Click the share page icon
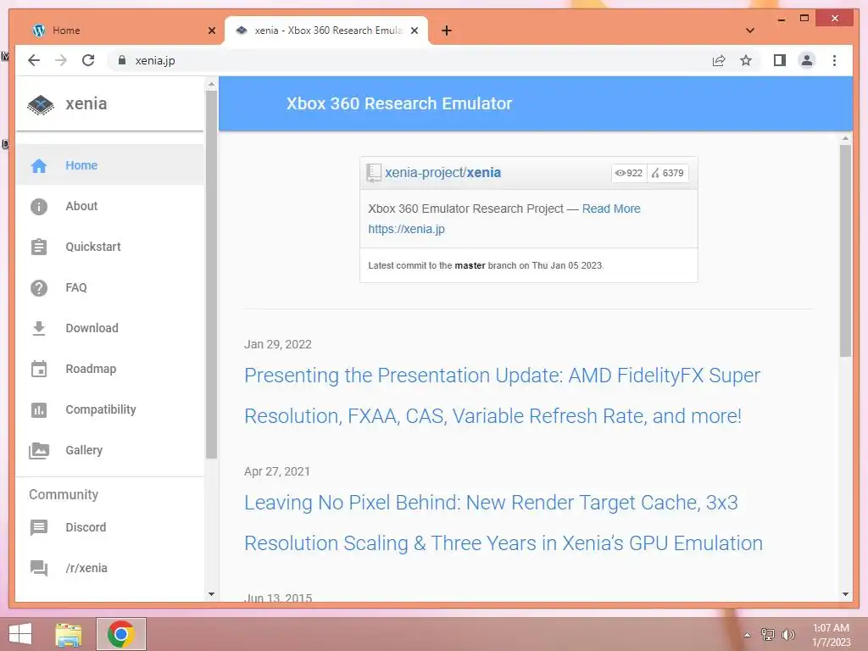Image resolution: width=868 pixels, height=651 pixels. click(719, 60)
